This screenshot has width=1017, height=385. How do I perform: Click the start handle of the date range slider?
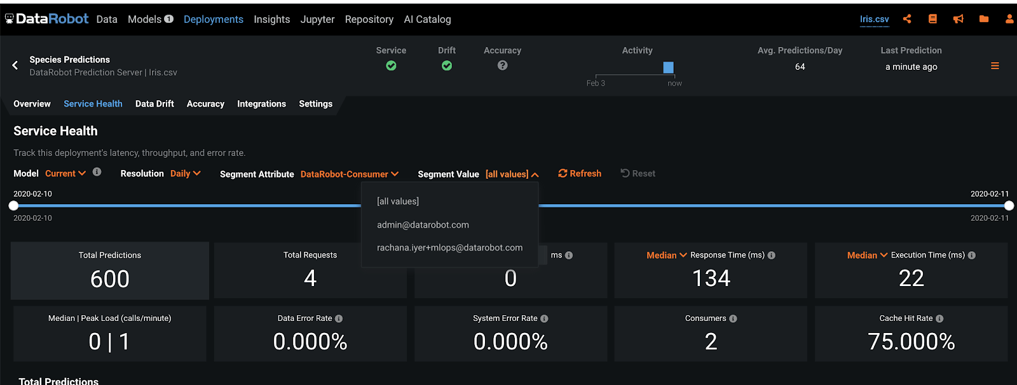click(13, 206)
